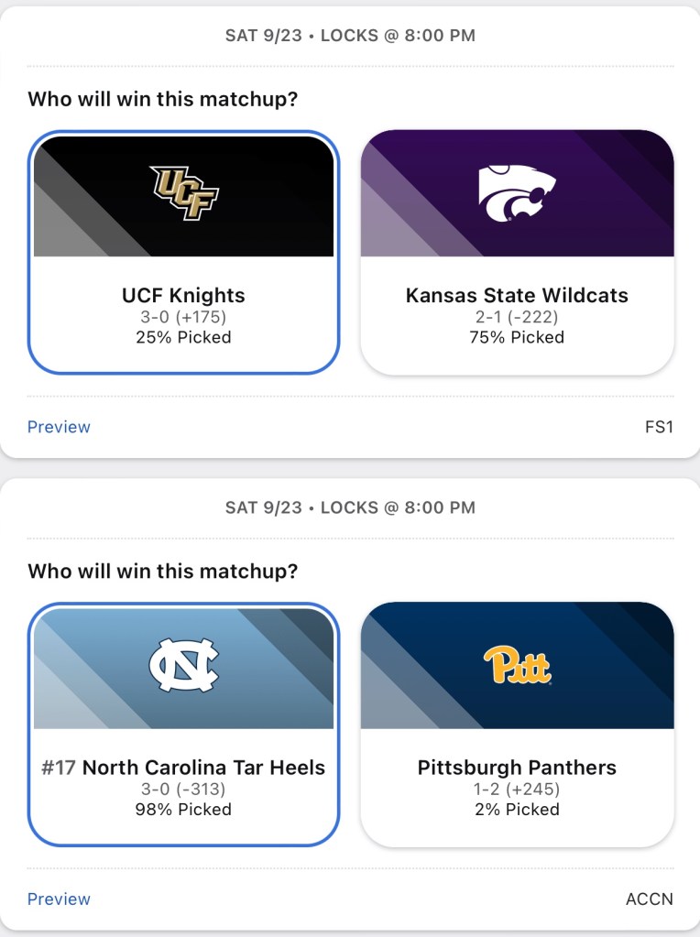Click the Kansas State Wildcats logo
Screen dimensions: 700x937
pyautogui.click(x=517, y=194)
